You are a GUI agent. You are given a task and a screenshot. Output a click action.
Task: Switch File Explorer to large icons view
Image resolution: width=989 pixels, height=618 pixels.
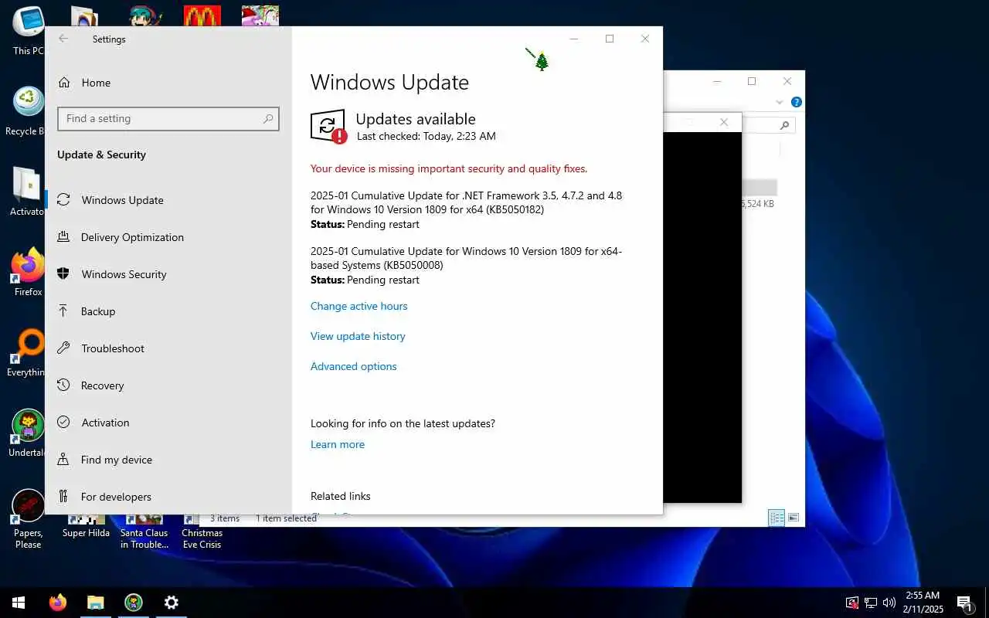click(x=793, y=518)
